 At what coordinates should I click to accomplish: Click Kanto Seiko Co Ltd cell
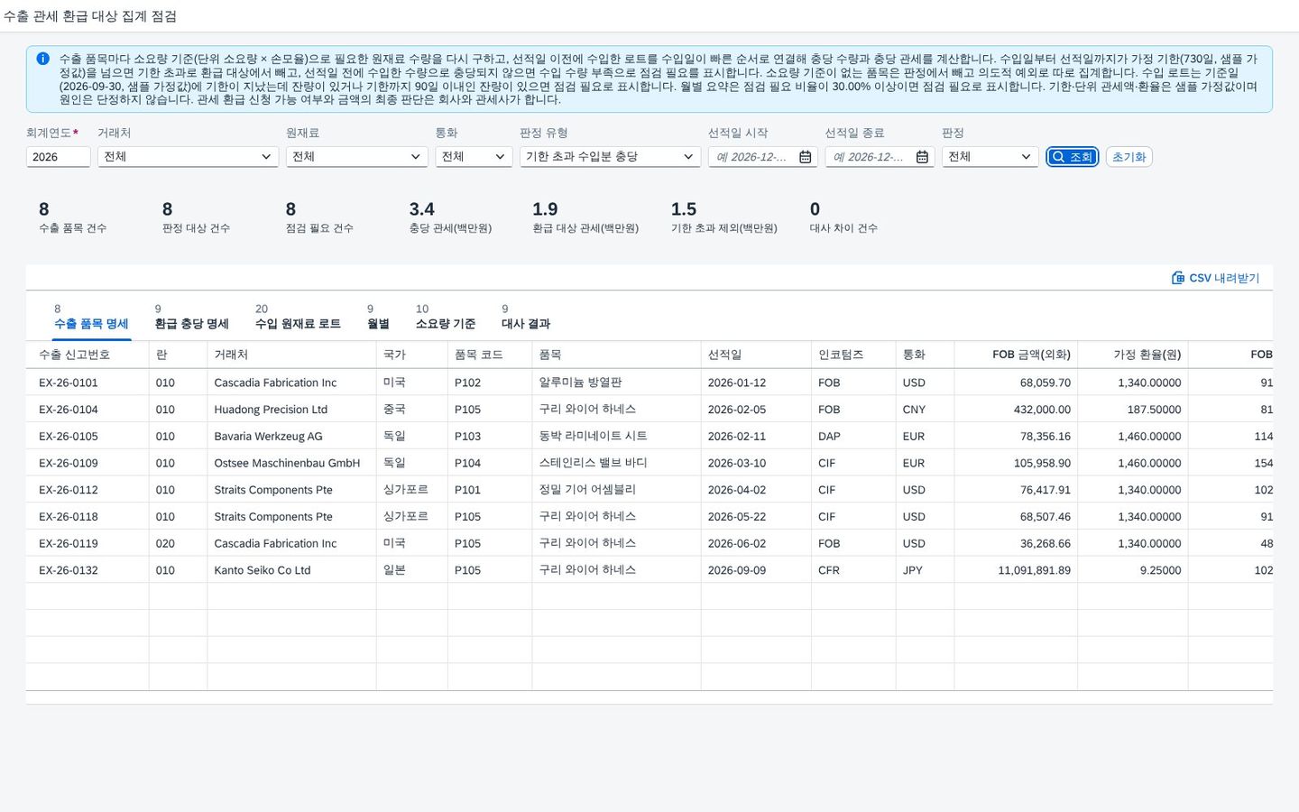(x=291, y=570)
